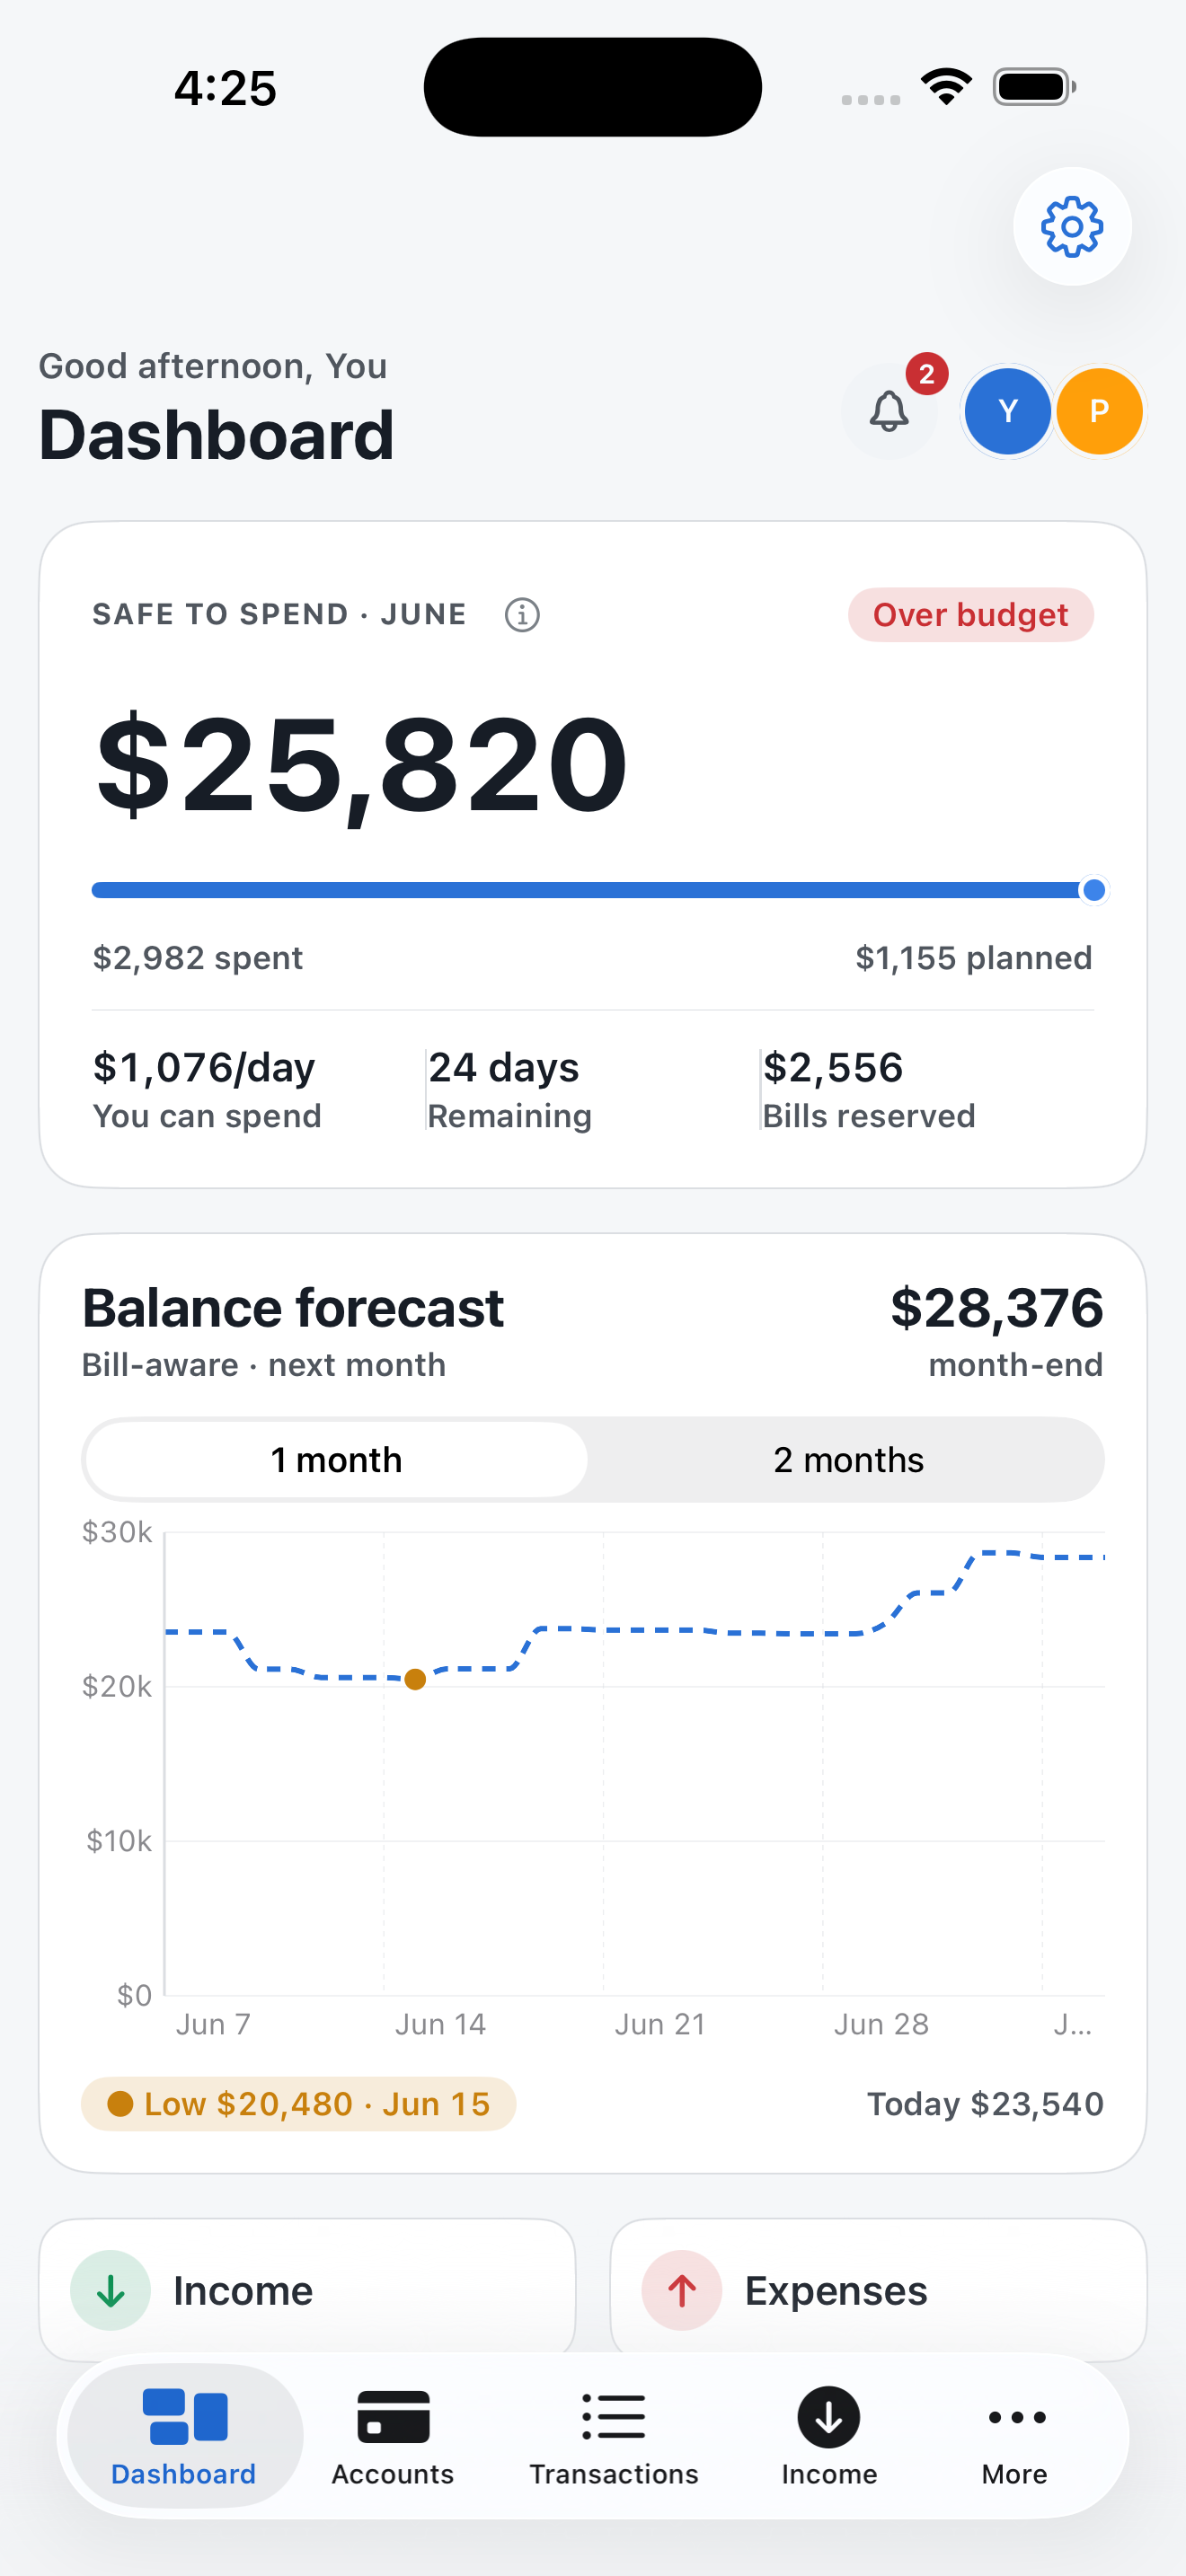Tap the Over budget badge
The width and height of the screenshot is (1186, 2576).
pos(971,614)
